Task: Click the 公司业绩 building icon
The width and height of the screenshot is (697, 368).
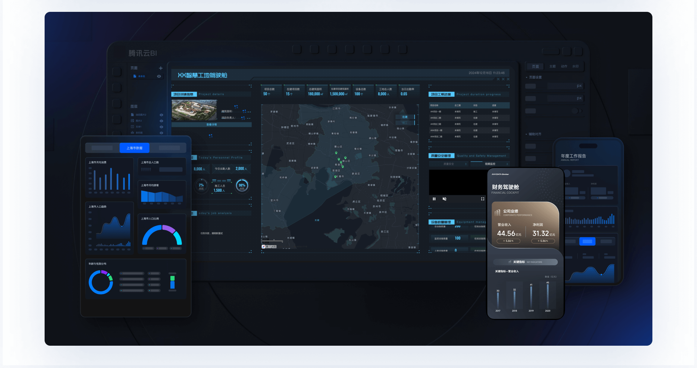Action: 497,213
